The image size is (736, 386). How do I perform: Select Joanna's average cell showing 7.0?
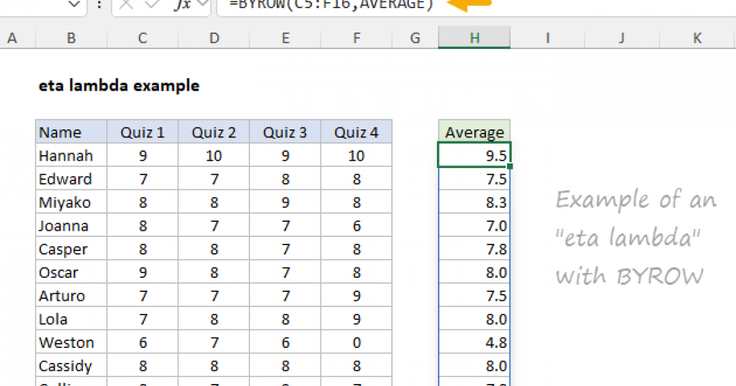(474, 225)
